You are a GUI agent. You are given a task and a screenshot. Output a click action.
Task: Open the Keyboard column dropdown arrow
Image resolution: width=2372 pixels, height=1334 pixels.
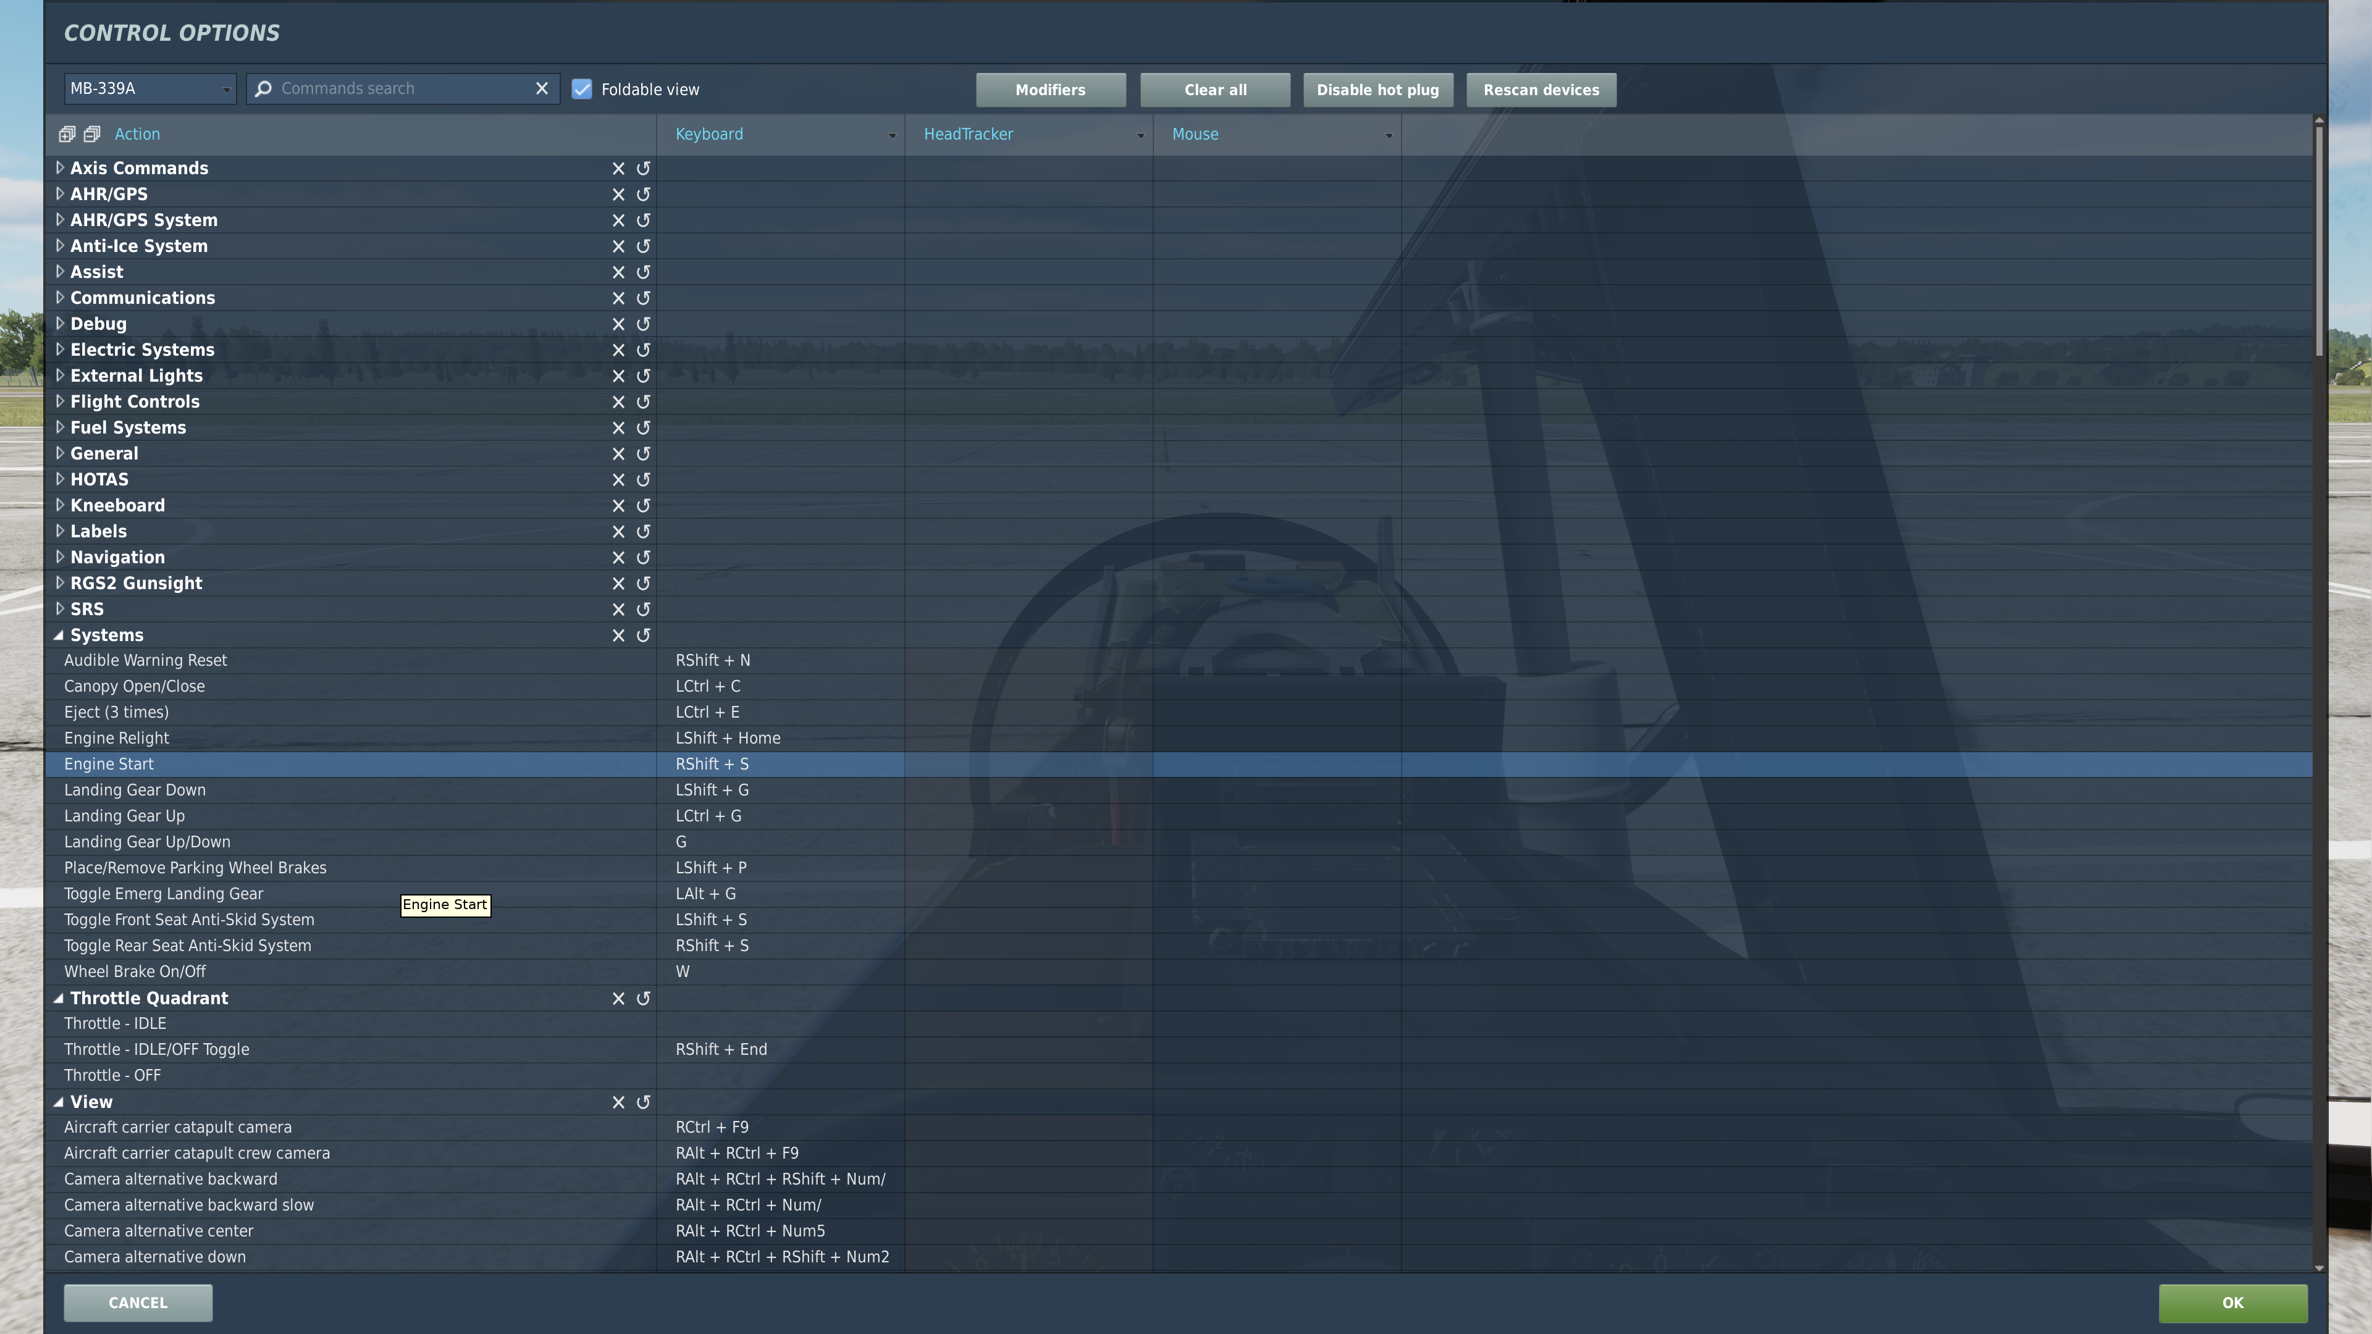pos(891,135)
